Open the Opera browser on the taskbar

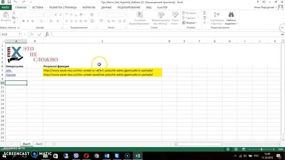86,156
